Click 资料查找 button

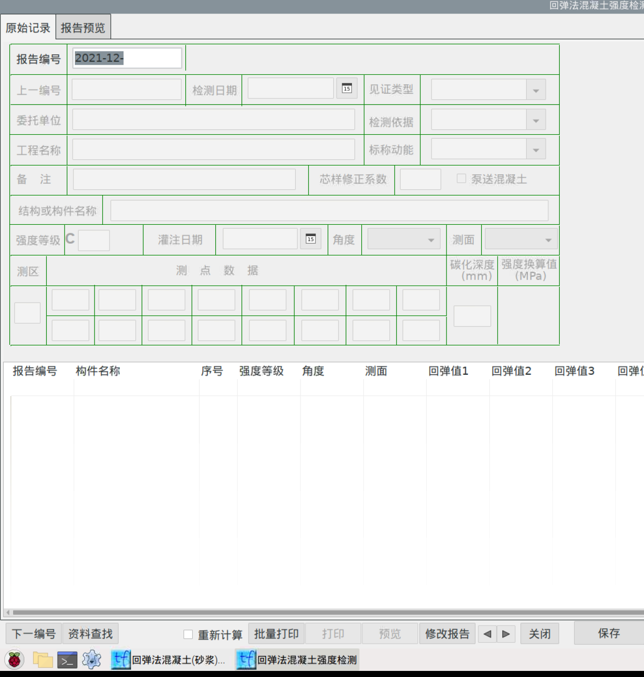coord(90,634)
